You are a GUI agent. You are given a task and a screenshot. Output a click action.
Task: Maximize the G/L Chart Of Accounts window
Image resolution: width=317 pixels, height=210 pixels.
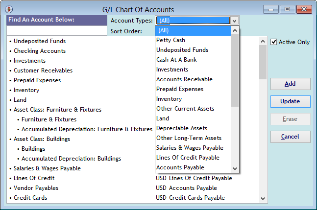(x=287, y=9)
